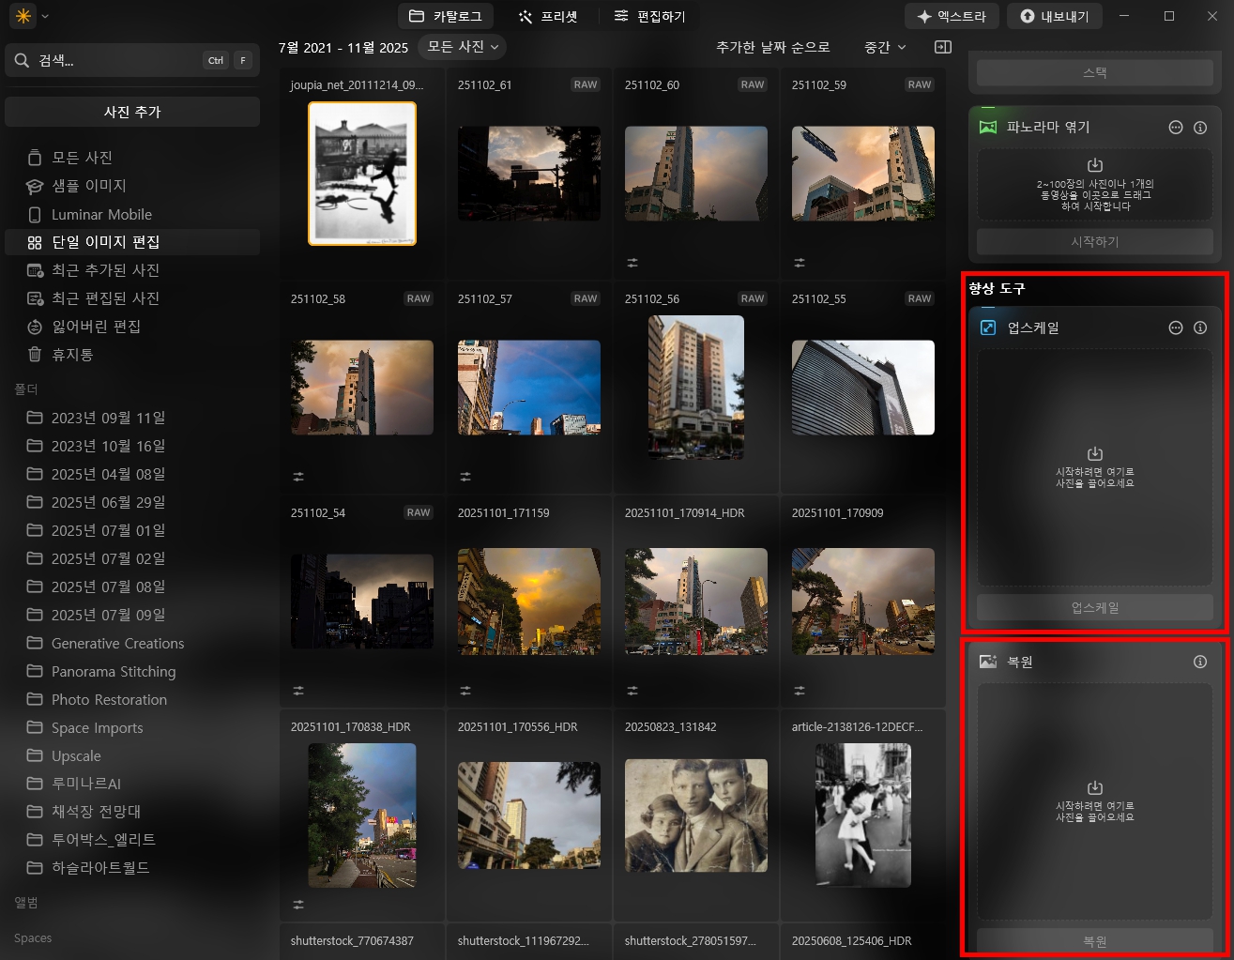Select the joupia_net_20111214 thumbnail
1234x960 pixels.
click(x=362, y=174)
